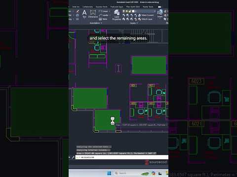Screen dimensions: 237x177
Task: Click the Thaw All Layers icon
Action: click(x=131, y=19)
